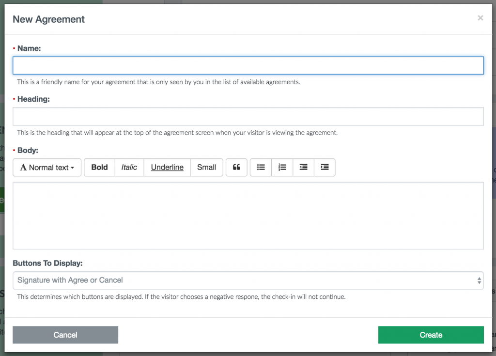The width and height of the screenshot is (496, 356).
Task: Click into the Body text editor area
Action: point(248,216)
